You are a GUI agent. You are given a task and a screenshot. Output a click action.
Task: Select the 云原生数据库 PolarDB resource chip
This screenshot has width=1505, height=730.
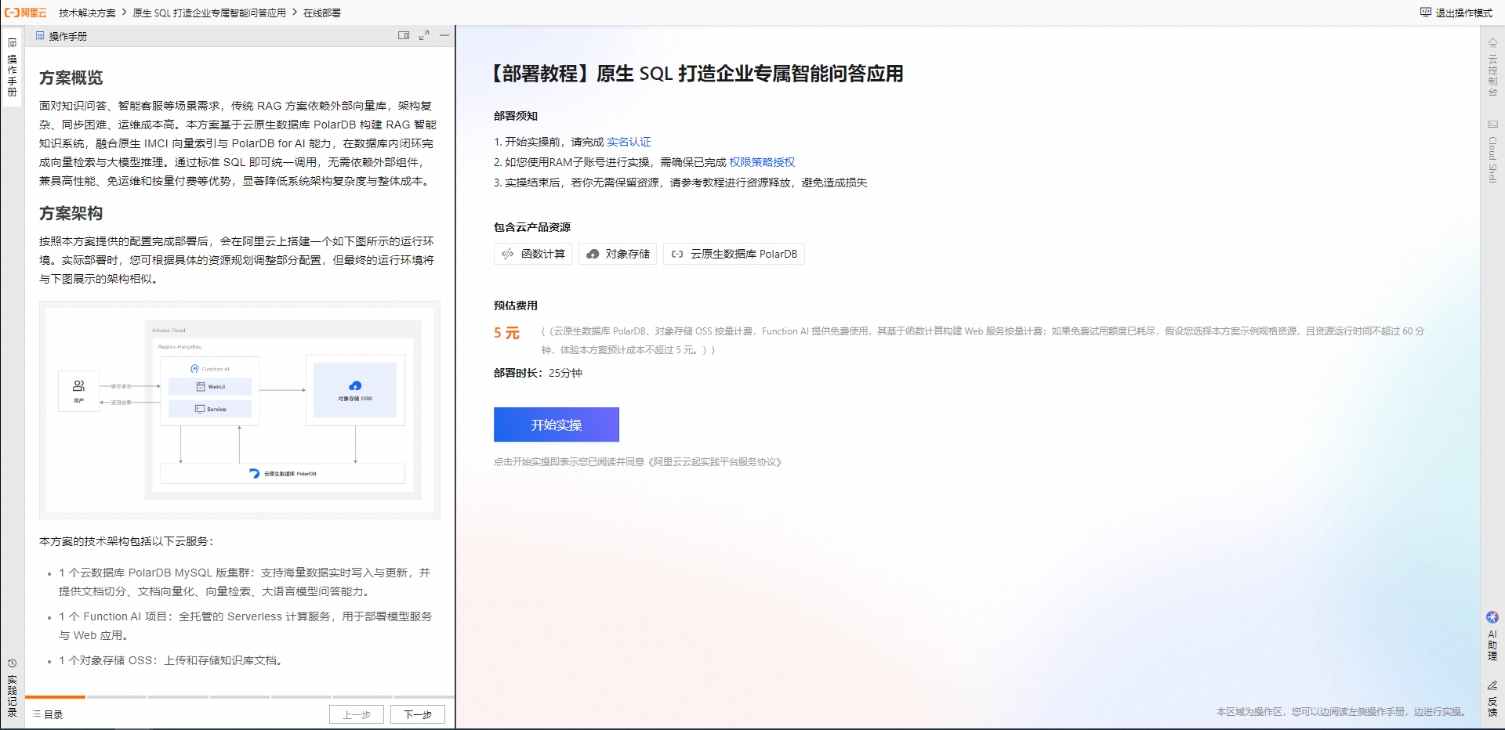[x=734, y=254]
